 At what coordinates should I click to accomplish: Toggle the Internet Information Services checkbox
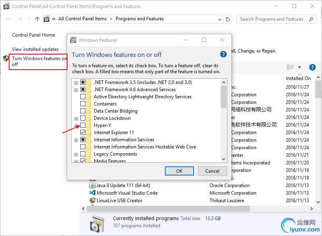click(83, 140)
